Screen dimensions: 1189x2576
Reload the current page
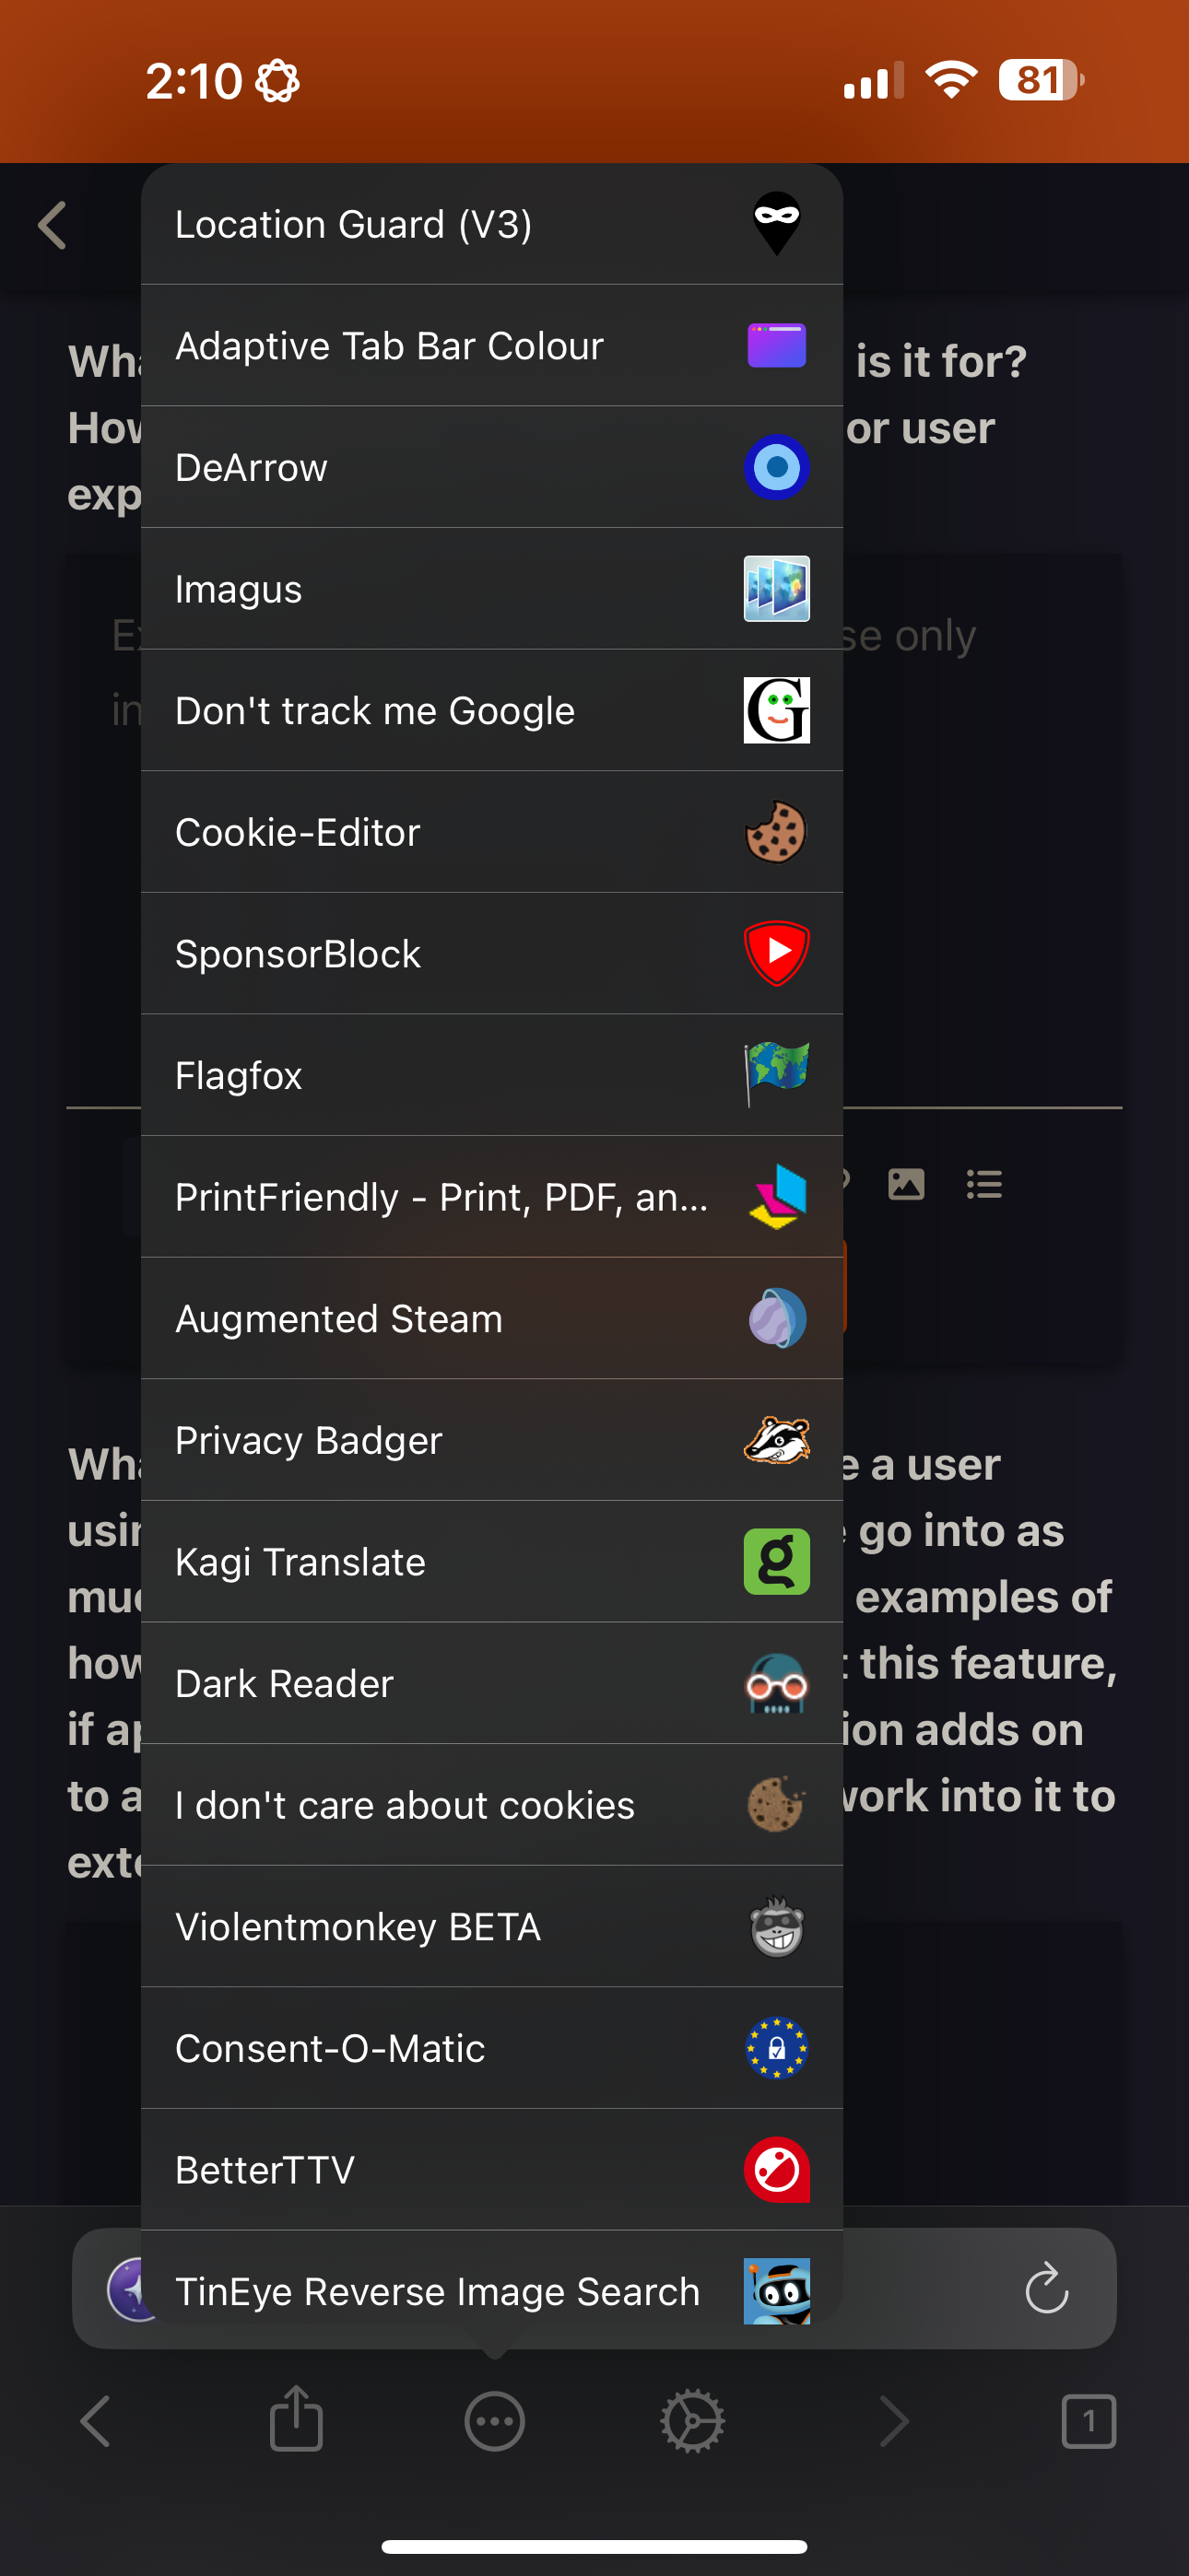pos(1048,2291)
